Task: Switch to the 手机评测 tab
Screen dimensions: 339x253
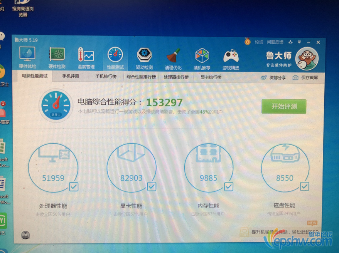Action: pyautogui.click(x=71, y=76)
